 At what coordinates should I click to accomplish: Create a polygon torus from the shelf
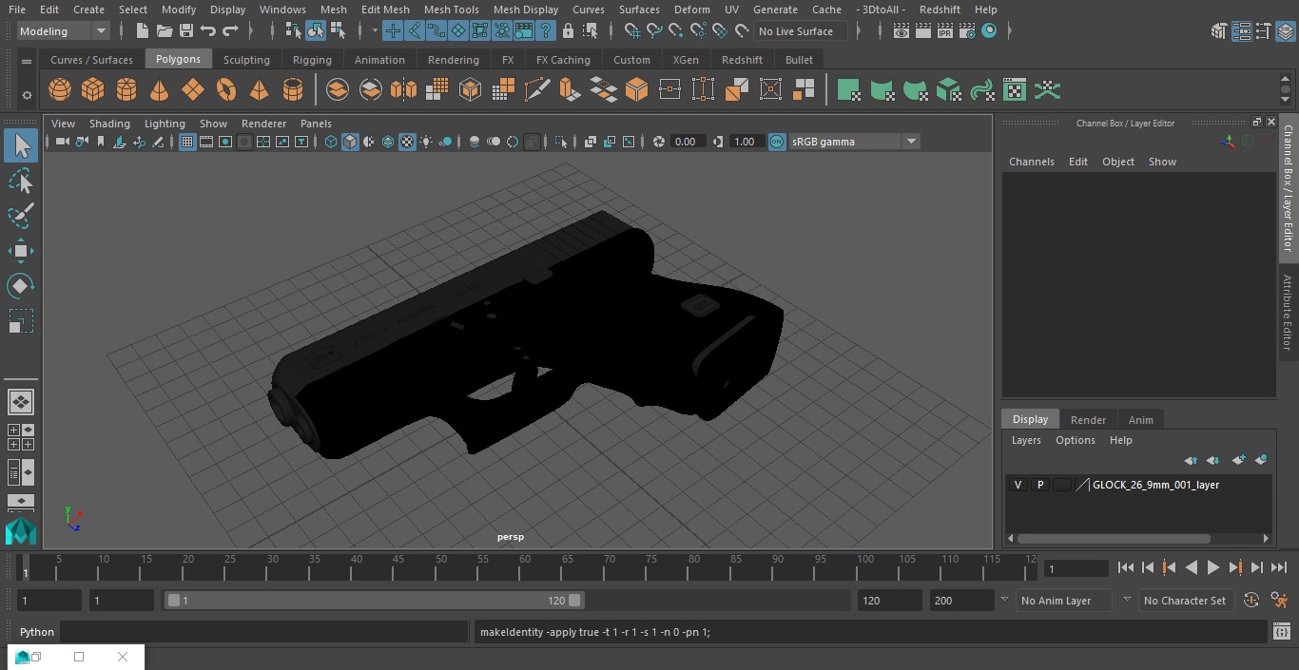[226, 90]
